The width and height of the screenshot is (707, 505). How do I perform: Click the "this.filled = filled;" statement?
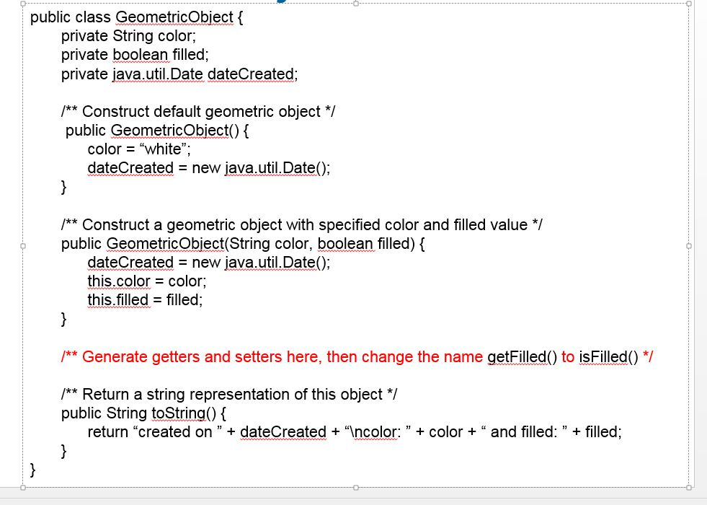(x=144, y=299)
